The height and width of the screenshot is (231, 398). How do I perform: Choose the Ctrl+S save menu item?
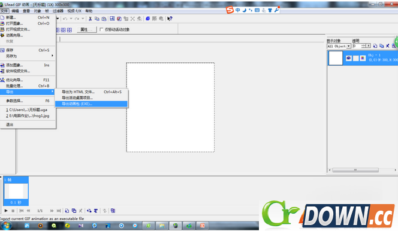coord(28,50)
